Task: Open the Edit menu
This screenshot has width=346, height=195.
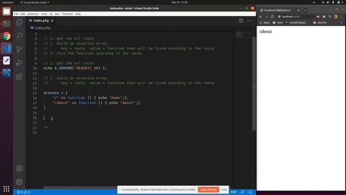Action: coord(23,14)
